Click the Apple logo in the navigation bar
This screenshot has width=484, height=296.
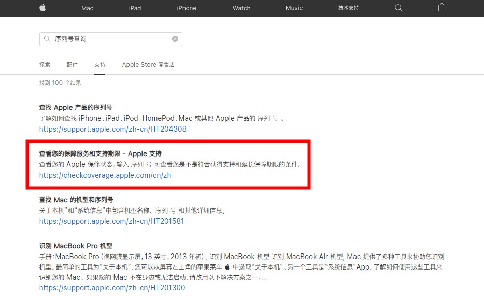click(x=42, y=8)
